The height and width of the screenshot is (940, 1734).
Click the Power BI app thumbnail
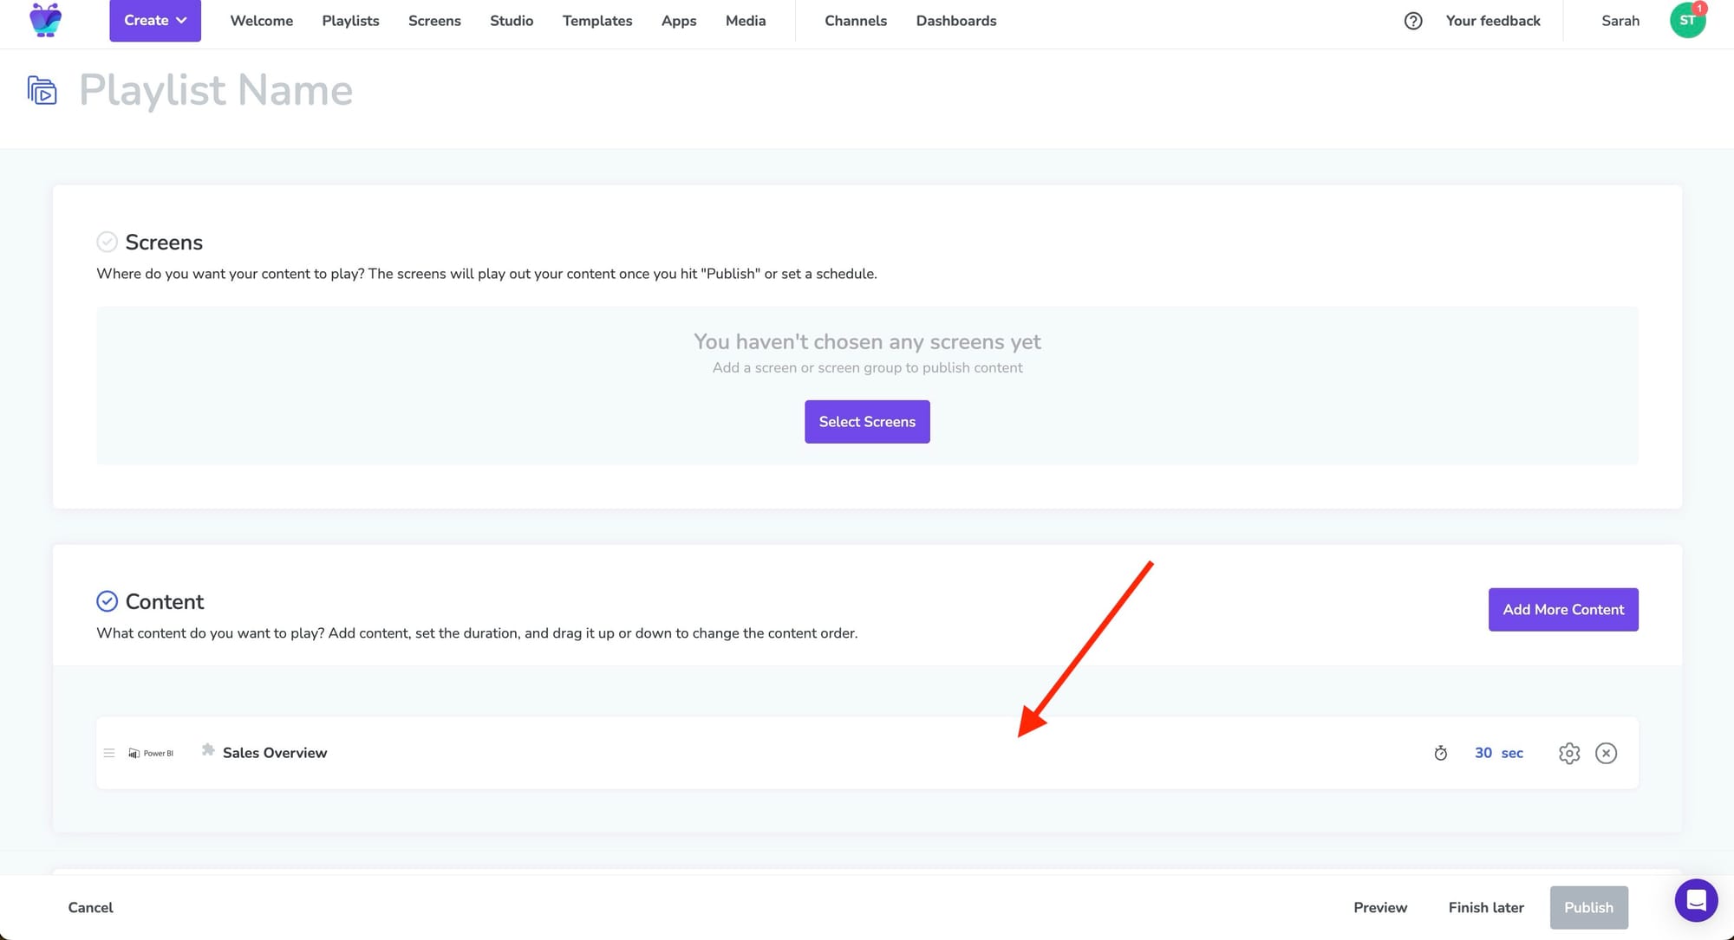tap(151, 753)
